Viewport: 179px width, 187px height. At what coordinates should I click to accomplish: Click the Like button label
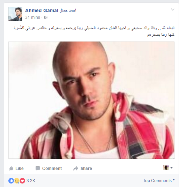20,169
